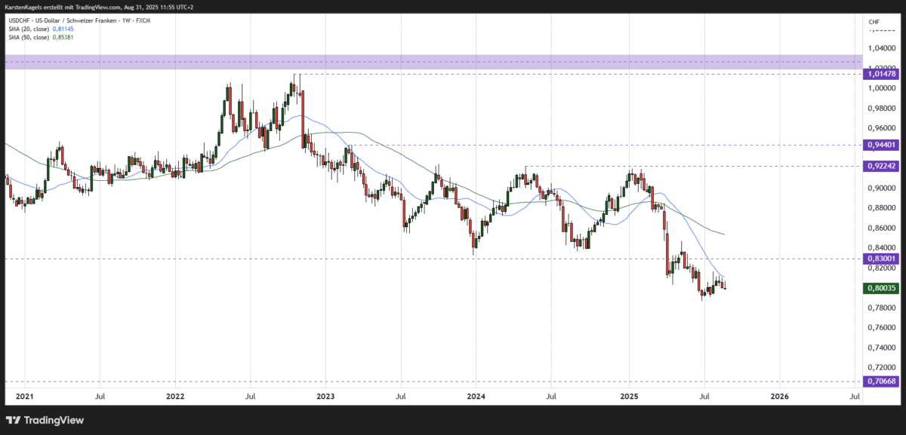Select the SMA (20, close) legend entry
This screenshot has height=435, width=906.
point(29,29)
